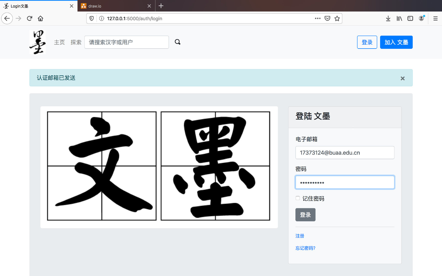
Task: Open downloads panel
Action: (x=388, y=18)
